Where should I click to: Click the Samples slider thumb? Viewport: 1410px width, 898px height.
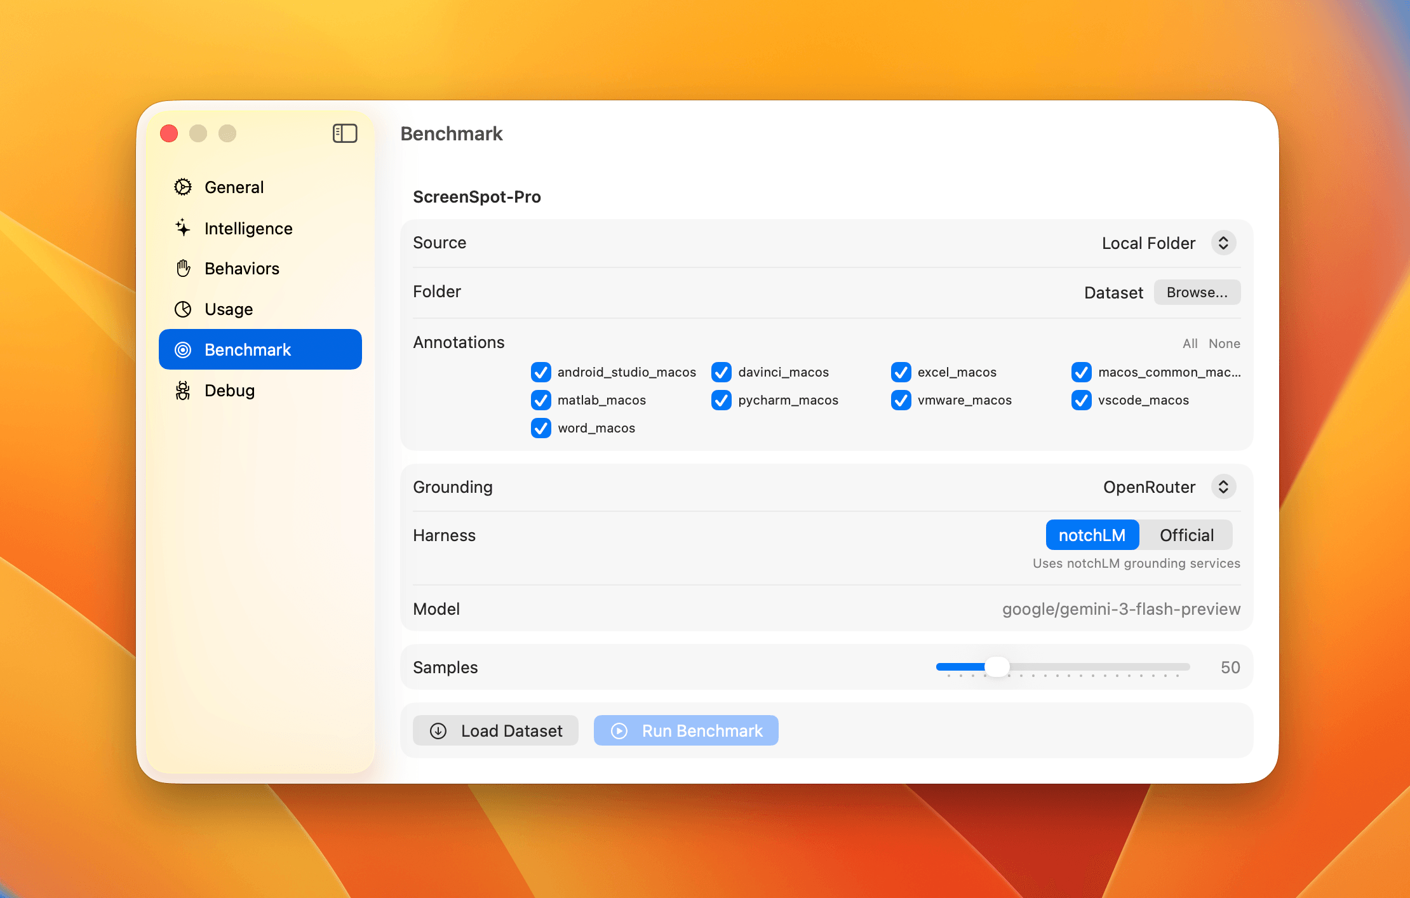[x=997, y=667]
